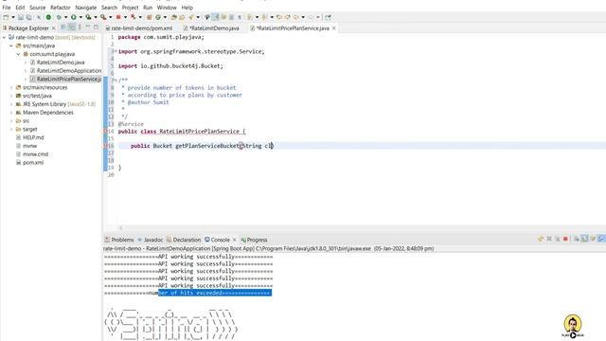
Task: Close the Console view tab
Action: click(x=234, y=240)
